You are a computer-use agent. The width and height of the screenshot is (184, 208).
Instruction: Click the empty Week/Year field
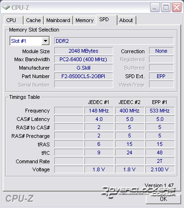click(x=161, y=84)
